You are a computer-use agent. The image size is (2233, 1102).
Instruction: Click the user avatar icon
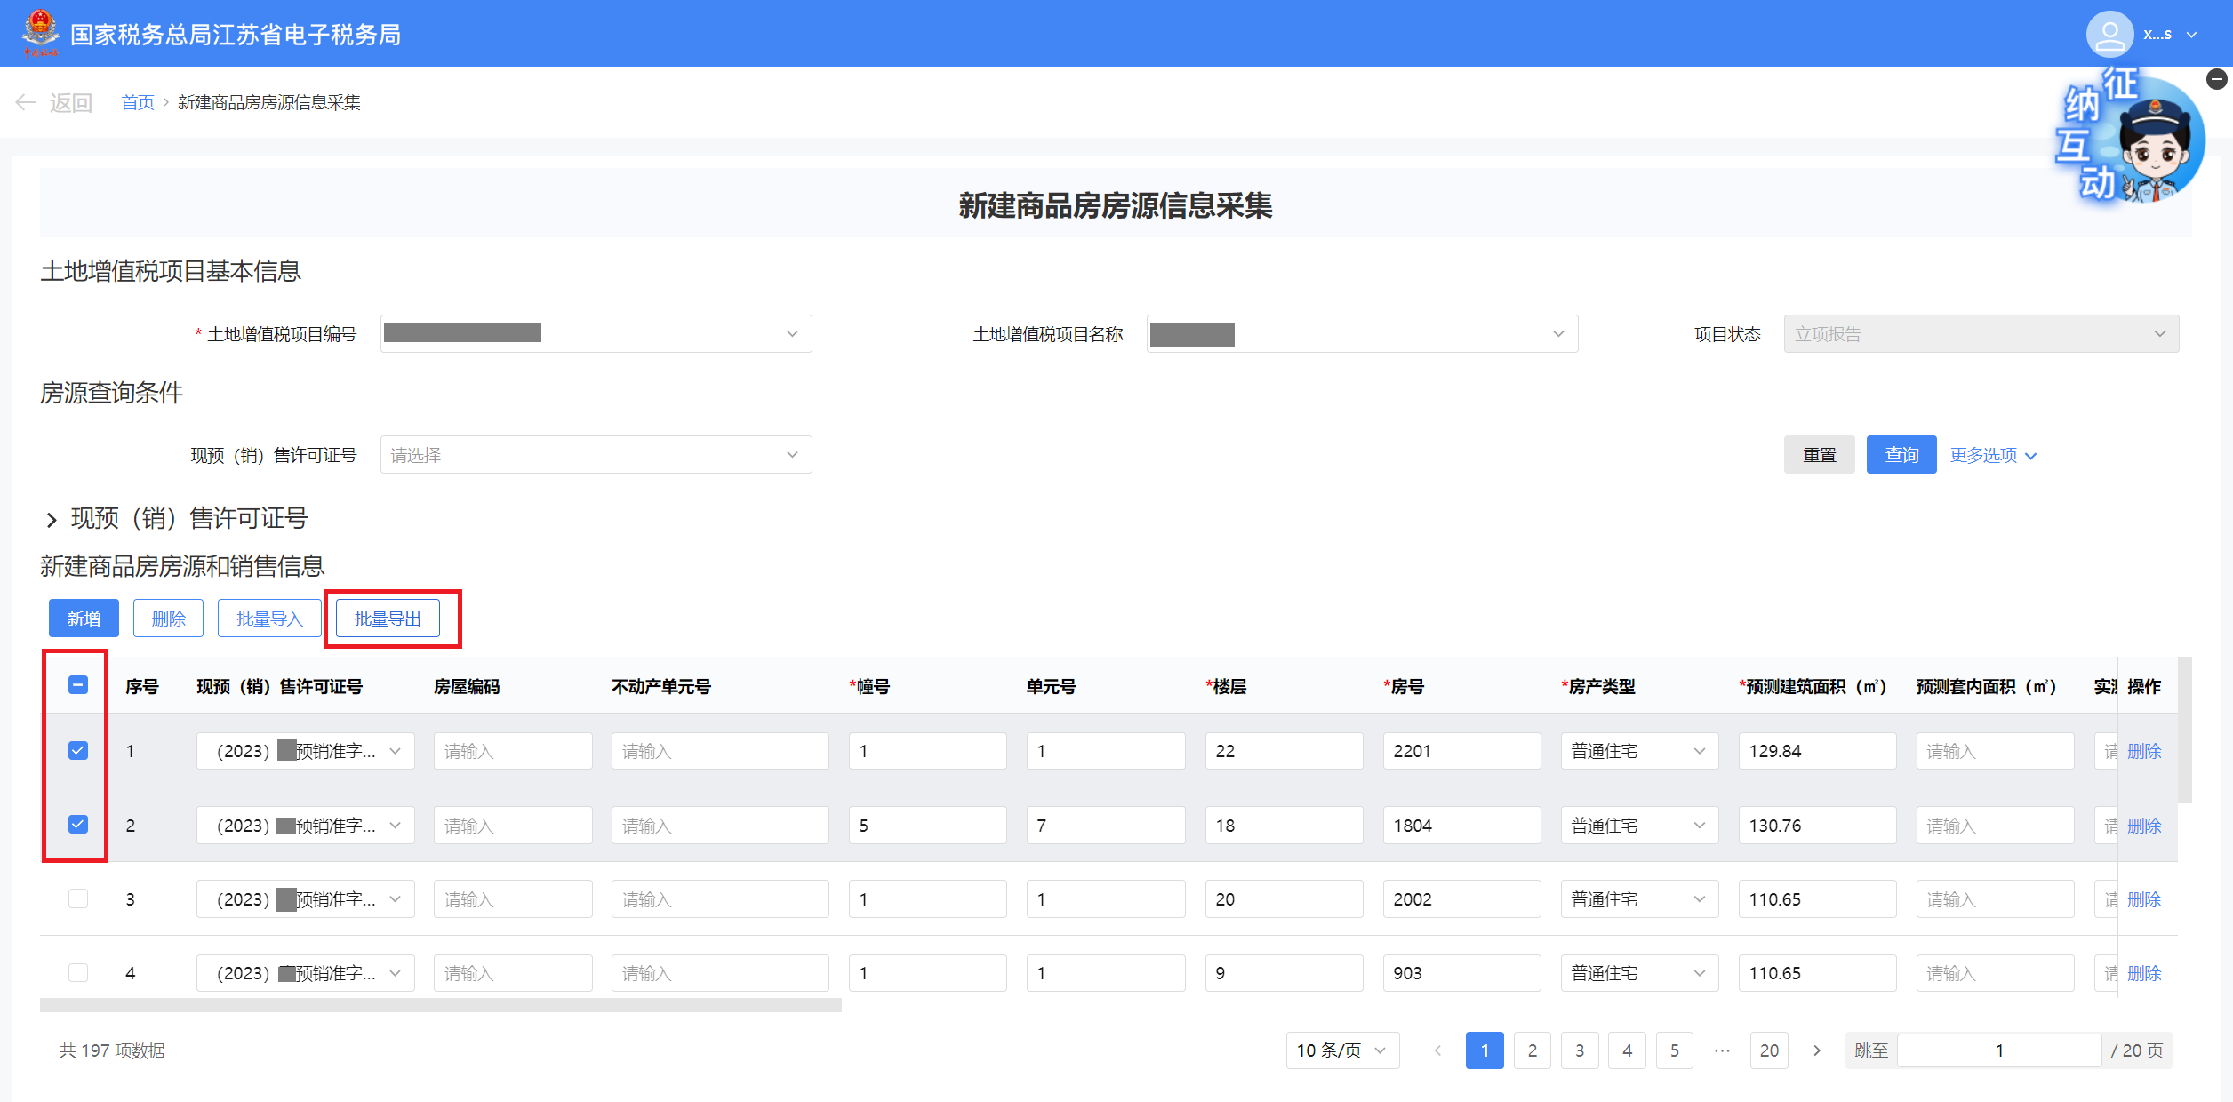pyautogui.click(x=2109, y=35)
